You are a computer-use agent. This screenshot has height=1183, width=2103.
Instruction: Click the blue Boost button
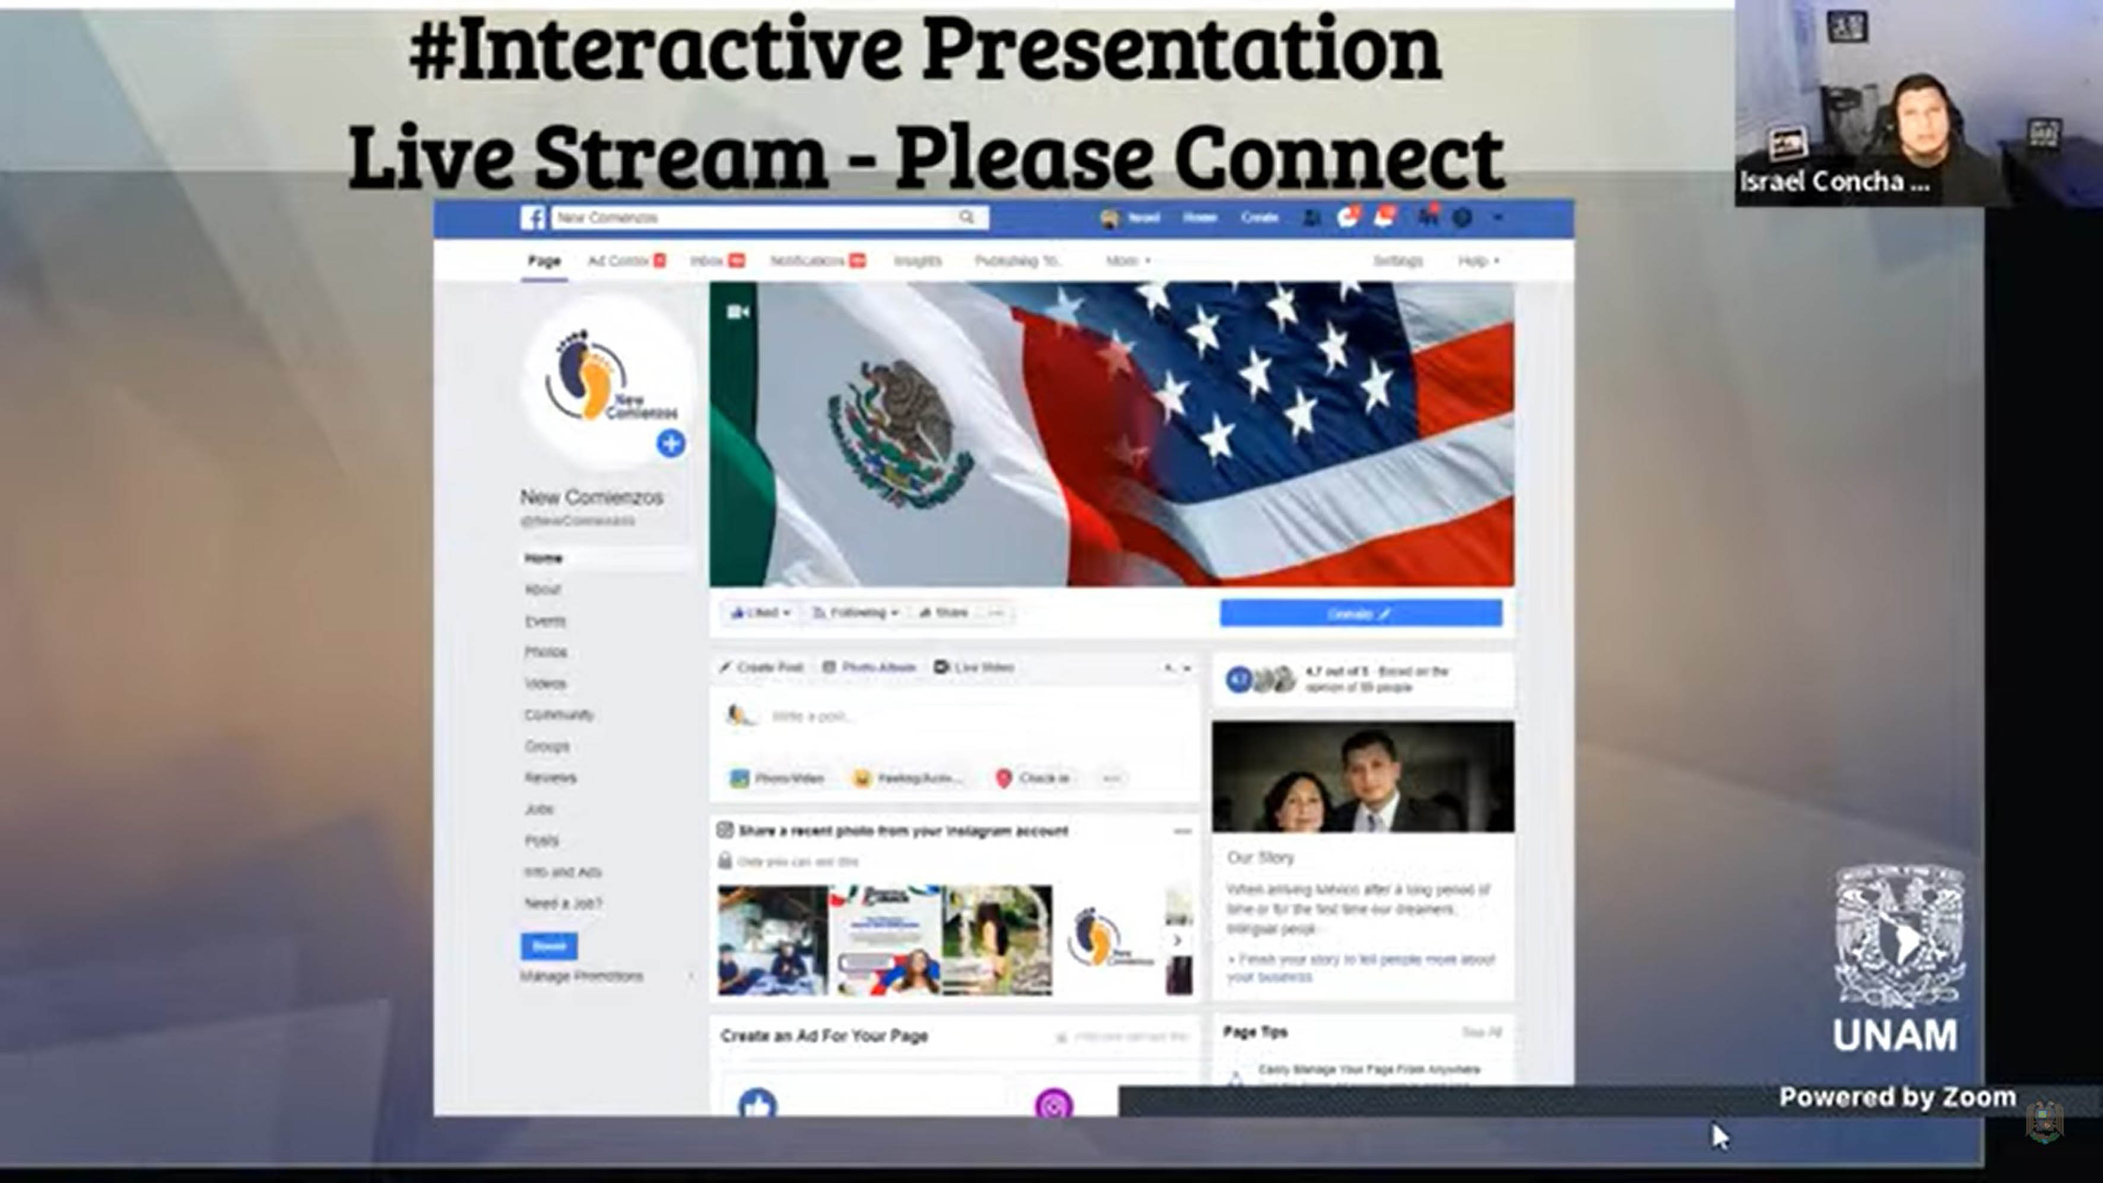click(548, 946)
